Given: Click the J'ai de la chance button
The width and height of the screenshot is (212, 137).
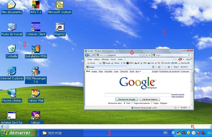Looking at the screenshot, I should 150,99.
